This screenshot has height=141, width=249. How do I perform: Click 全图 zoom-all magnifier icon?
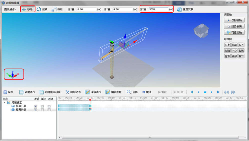pos(129,92)
